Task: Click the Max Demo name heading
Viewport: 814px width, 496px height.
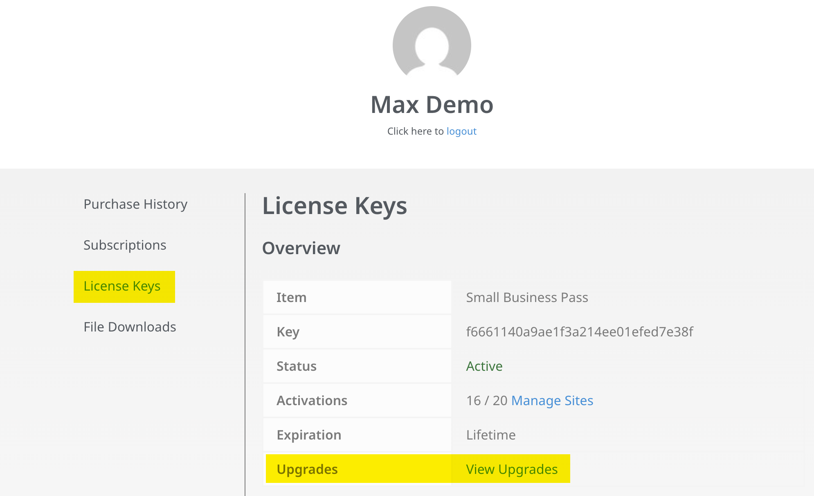Action: tap(432, 105)
